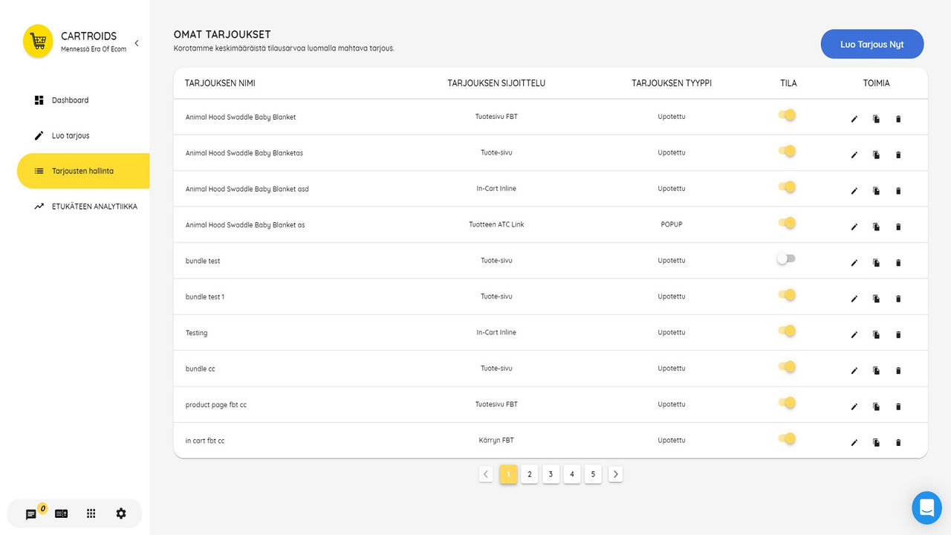The image size is (951, 535).
Task: Click the TARJOUKSEN NIMI column header
Action: (x=220, y=83)
